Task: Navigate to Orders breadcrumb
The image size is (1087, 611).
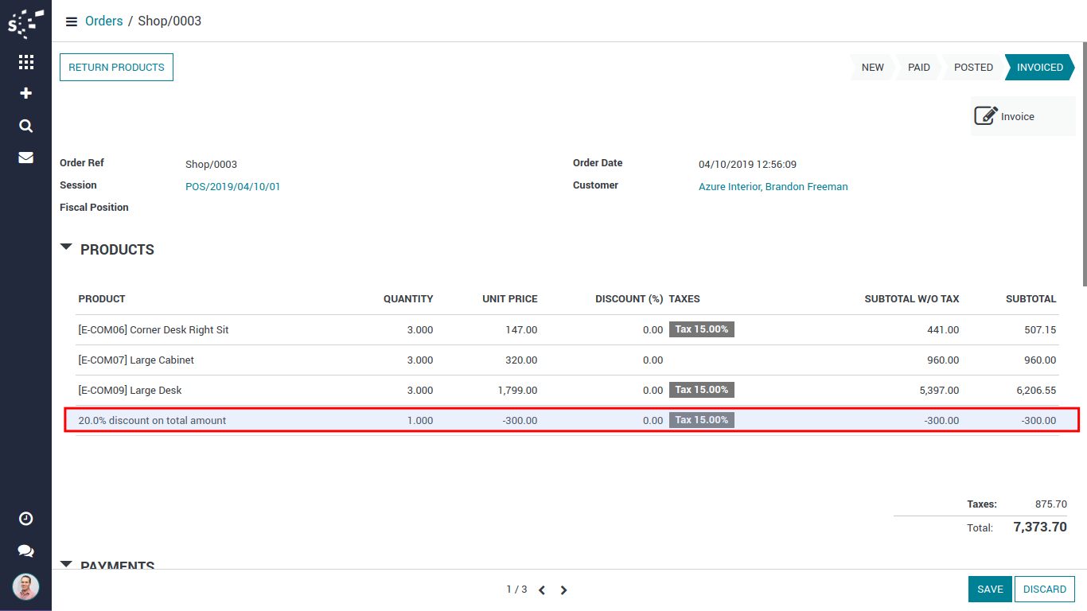Action: point(104,21)
